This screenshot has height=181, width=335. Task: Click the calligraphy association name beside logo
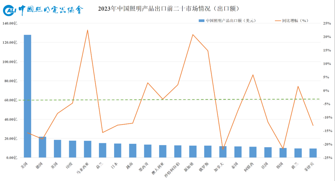pos(51,11)
